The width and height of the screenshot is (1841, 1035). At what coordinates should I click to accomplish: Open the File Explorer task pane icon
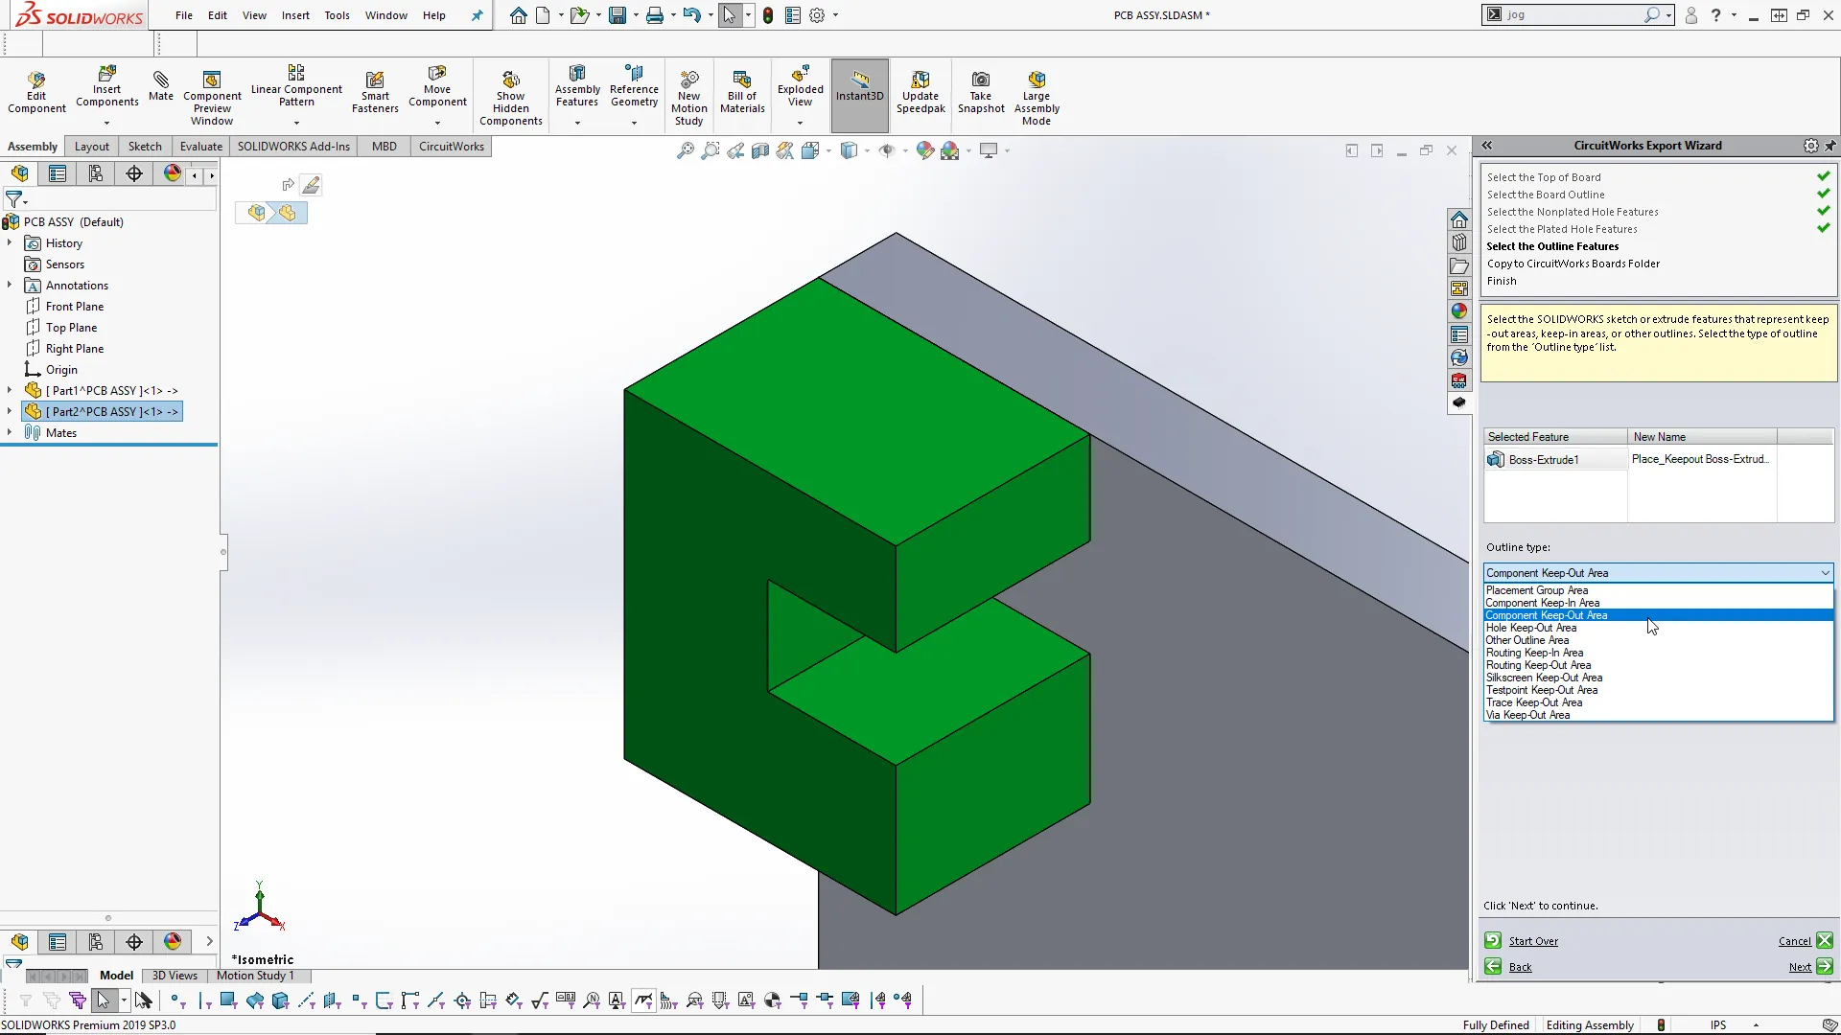[1459, 265]
